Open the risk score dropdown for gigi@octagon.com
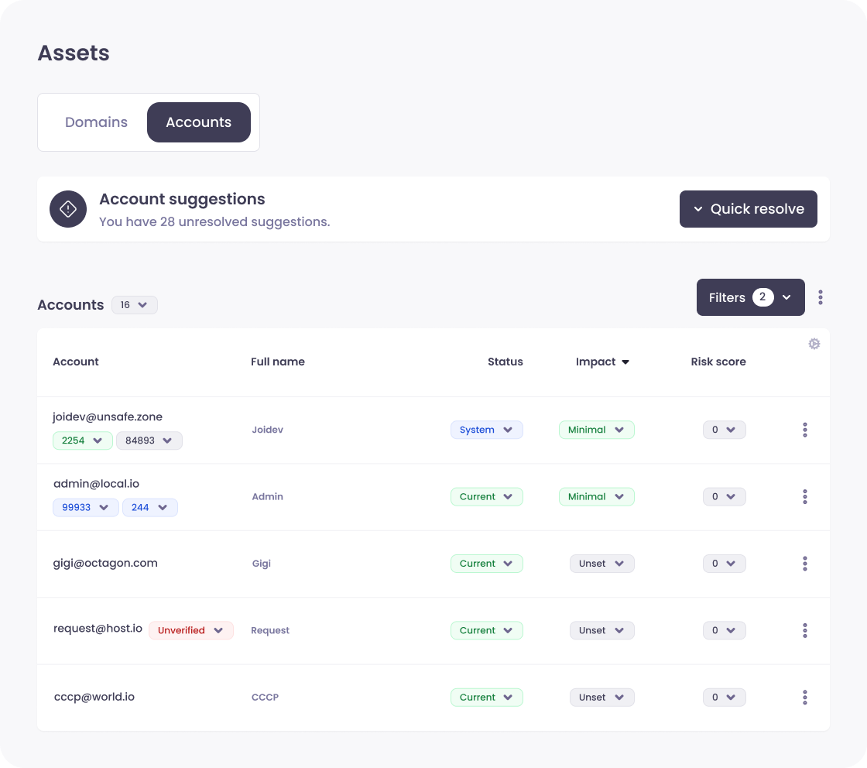 coord(725,564)
